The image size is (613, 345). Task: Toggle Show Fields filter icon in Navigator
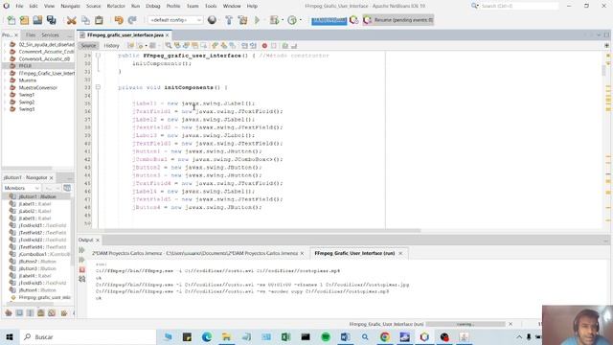(19, 313)
